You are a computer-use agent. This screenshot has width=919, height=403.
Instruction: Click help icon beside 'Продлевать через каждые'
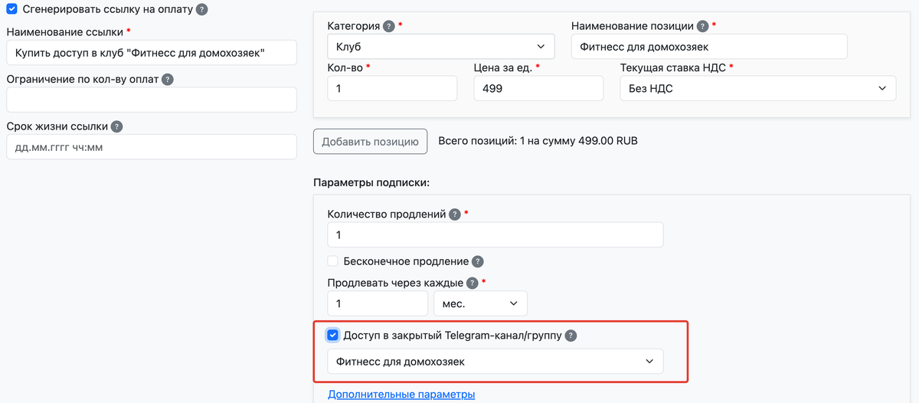(473, 283)
